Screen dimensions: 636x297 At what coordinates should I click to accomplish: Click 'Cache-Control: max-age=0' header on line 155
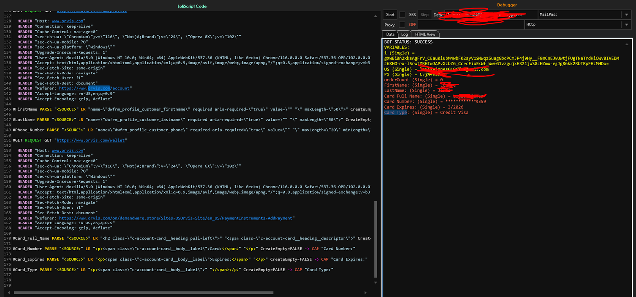58,161
